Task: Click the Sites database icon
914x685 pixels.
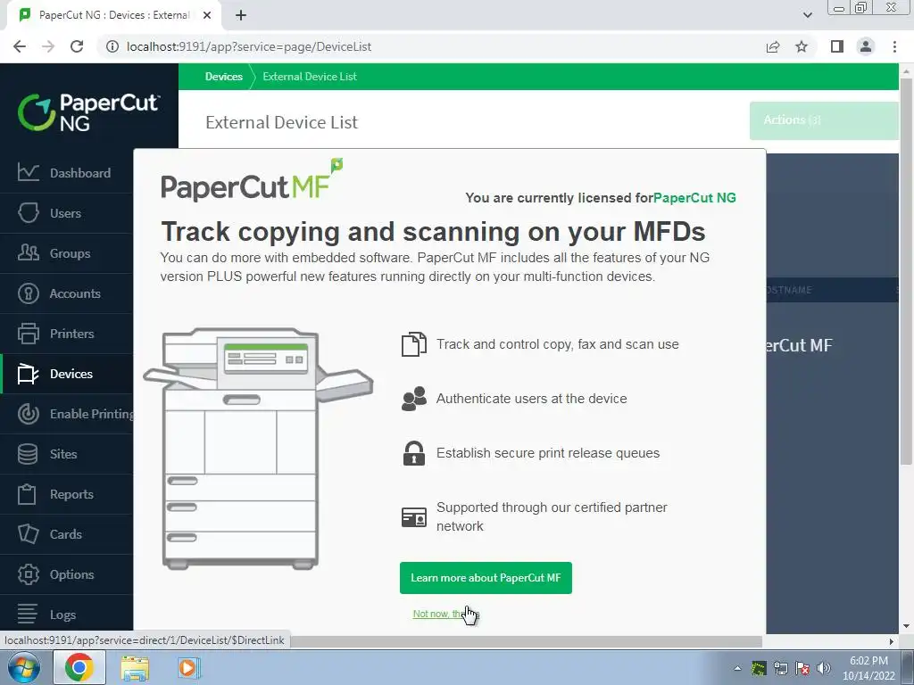Action: click(28, 454)
